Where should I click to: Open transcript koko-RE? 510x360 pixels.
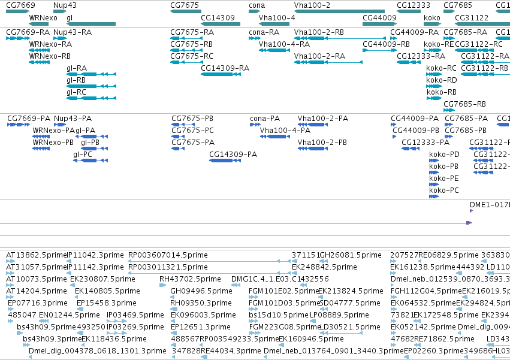(433, 50)
